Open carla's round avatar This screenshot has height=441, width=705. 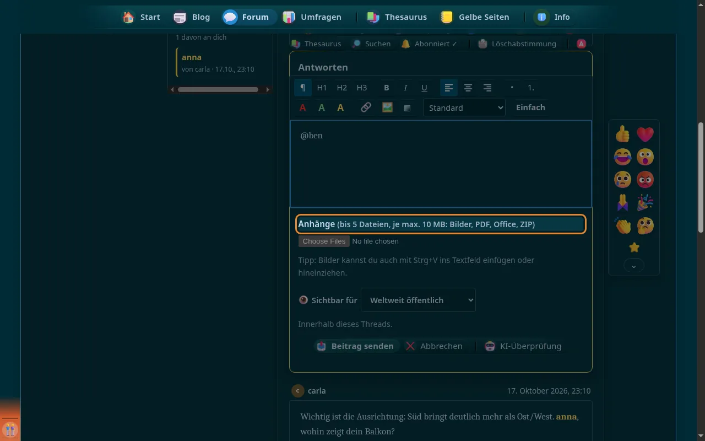(297, 390)
